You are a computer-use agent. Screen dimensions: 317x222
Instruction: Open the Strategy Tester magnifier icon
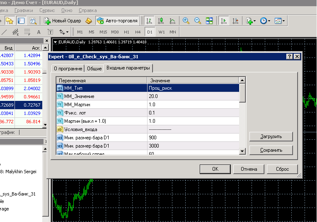tap(33, 21)
